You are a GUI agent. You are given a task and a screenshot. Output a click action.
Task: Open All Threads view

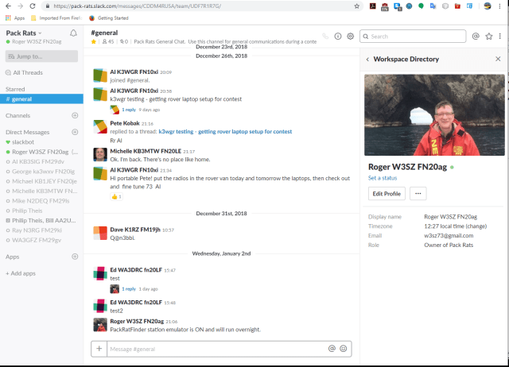pos(24,72)
